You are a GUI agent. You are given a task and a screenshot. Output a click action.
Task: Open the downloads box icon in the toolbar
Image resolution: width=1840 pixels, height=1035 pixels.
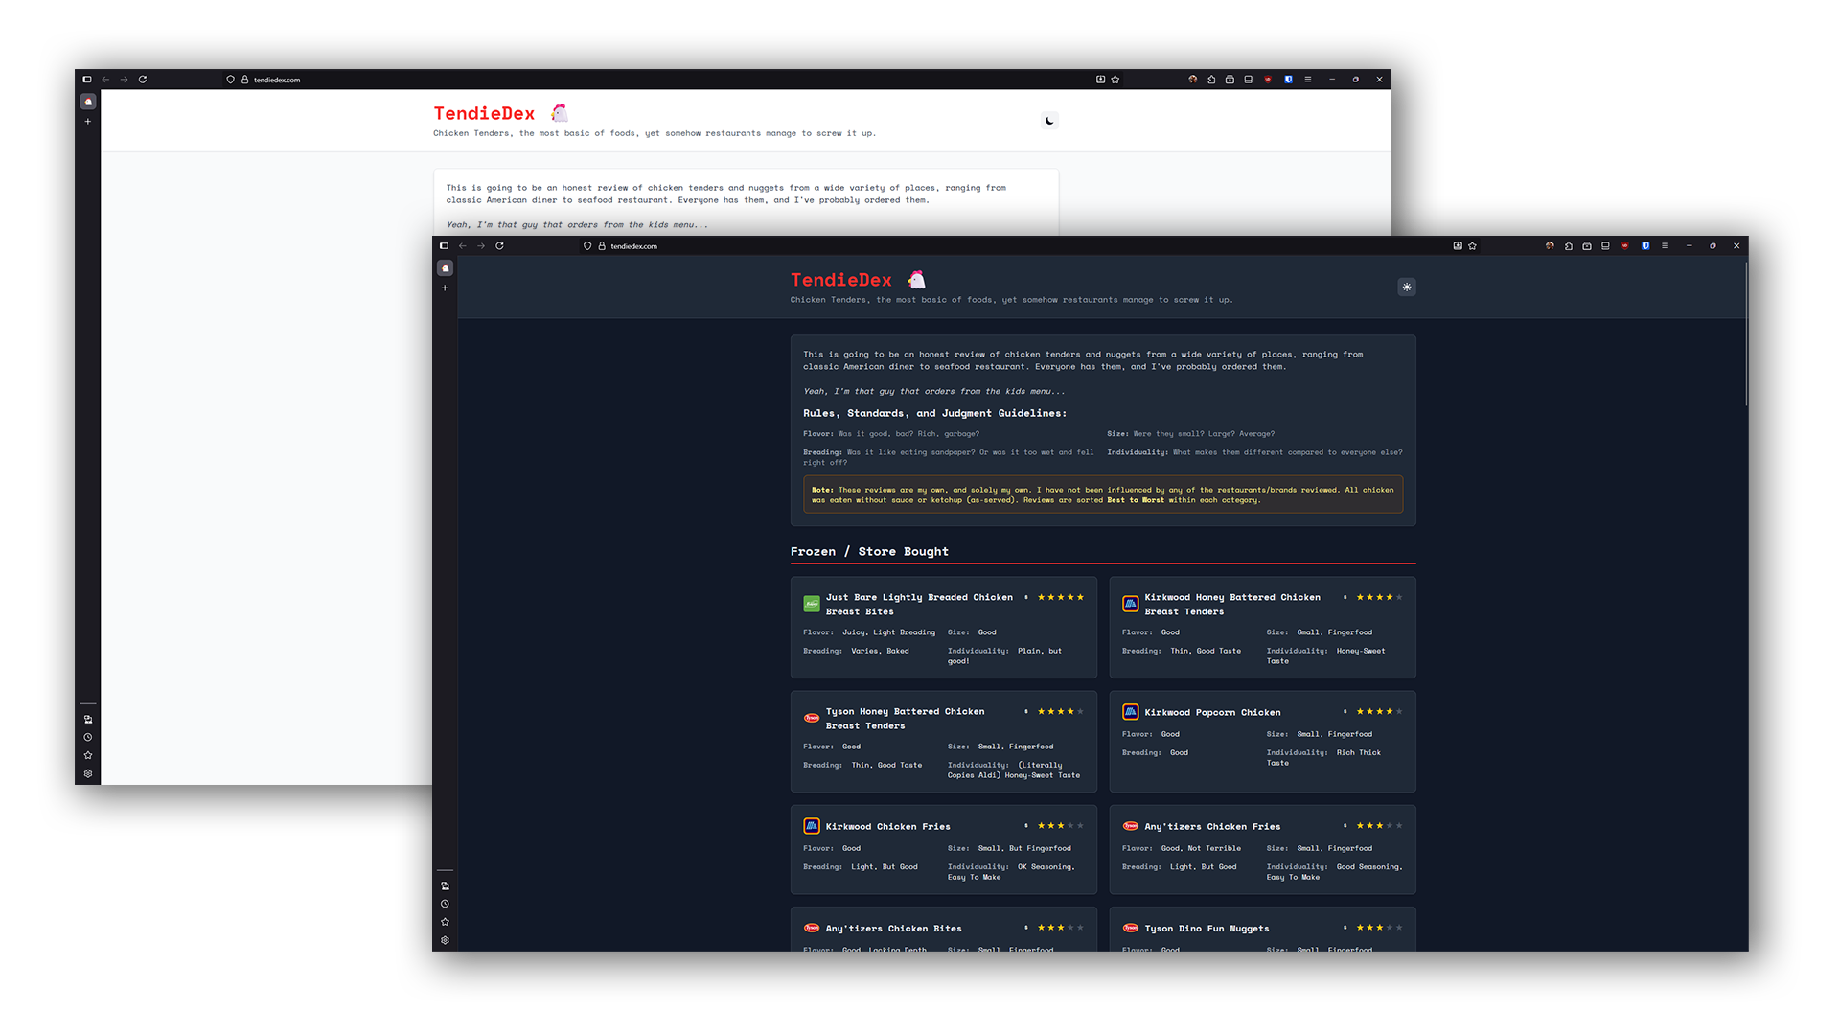pos(1588,245)
